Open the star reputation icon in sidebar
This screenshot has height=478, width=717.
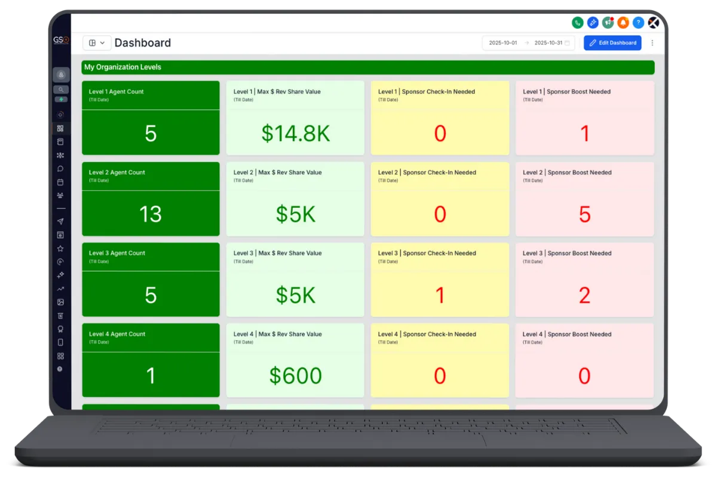click(x=60, y=249)
